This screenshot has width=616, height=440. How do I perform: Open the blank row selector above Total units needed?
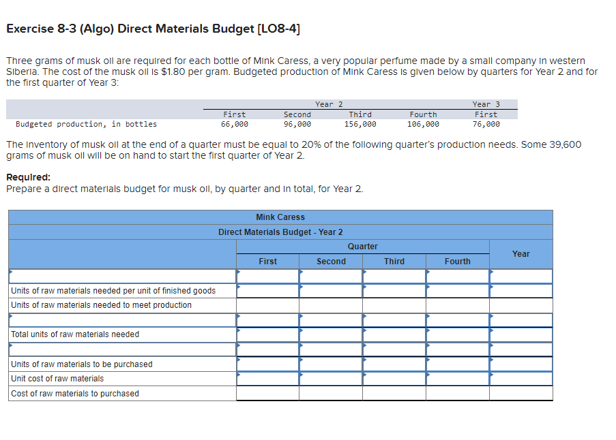click(x=267, y=319)
